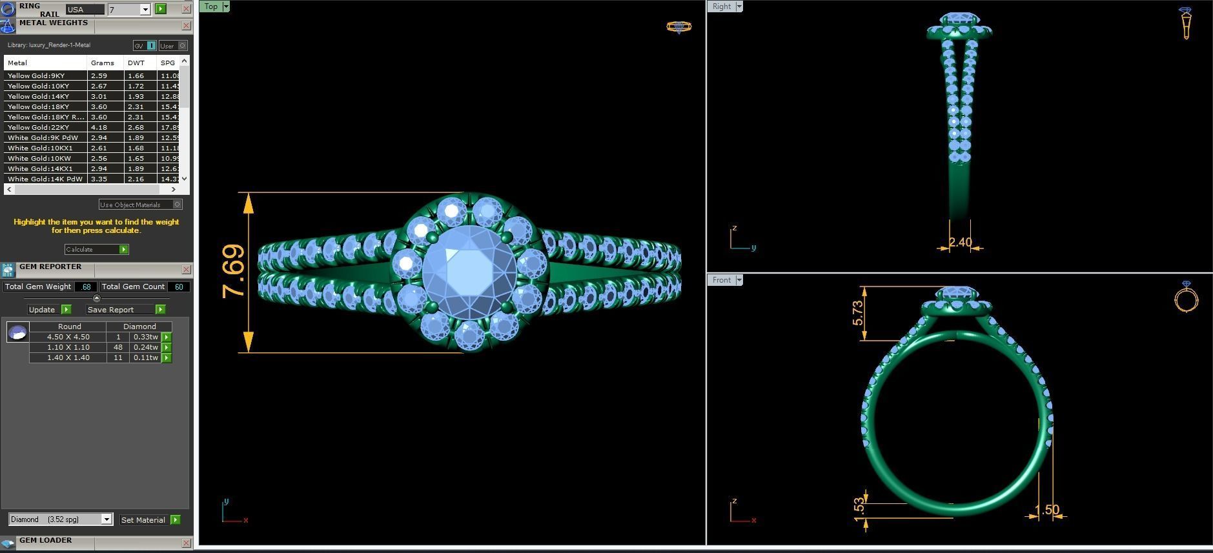Select the Yellow Gold:9KY row
Viewport: 1213px width, 553px height.
(92, 75)
